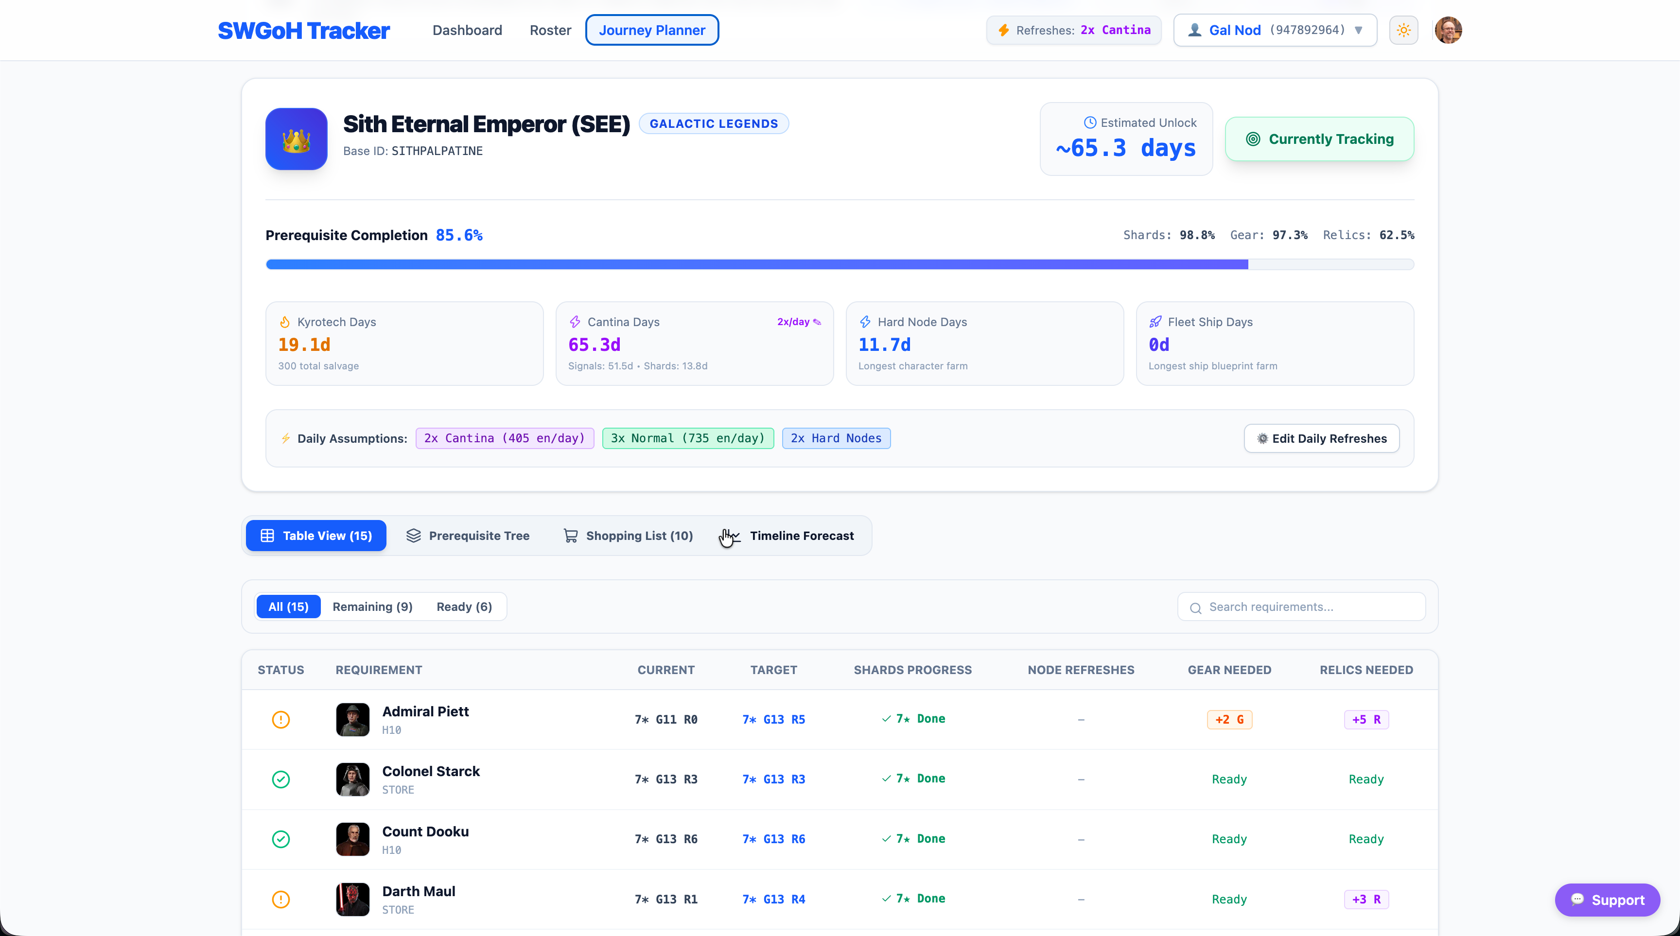This screenshot has height=936, width=1680.
Task: Click the Search requirements field
Action: [1301, 607]
